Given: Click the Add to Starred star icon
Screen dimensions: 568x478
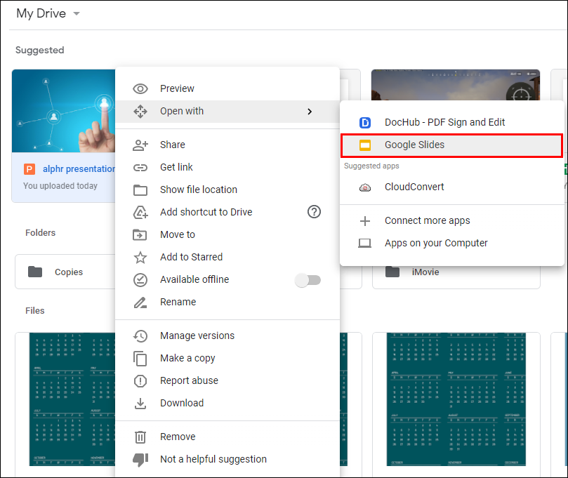Looking at the screenshot, I should click(x=140, y=257).
